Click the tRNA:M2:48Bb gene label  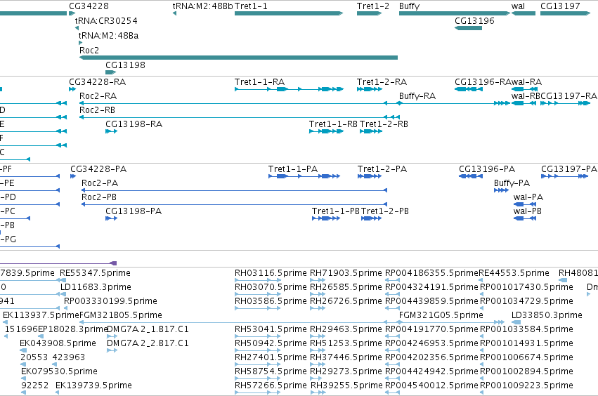[202, 6]
